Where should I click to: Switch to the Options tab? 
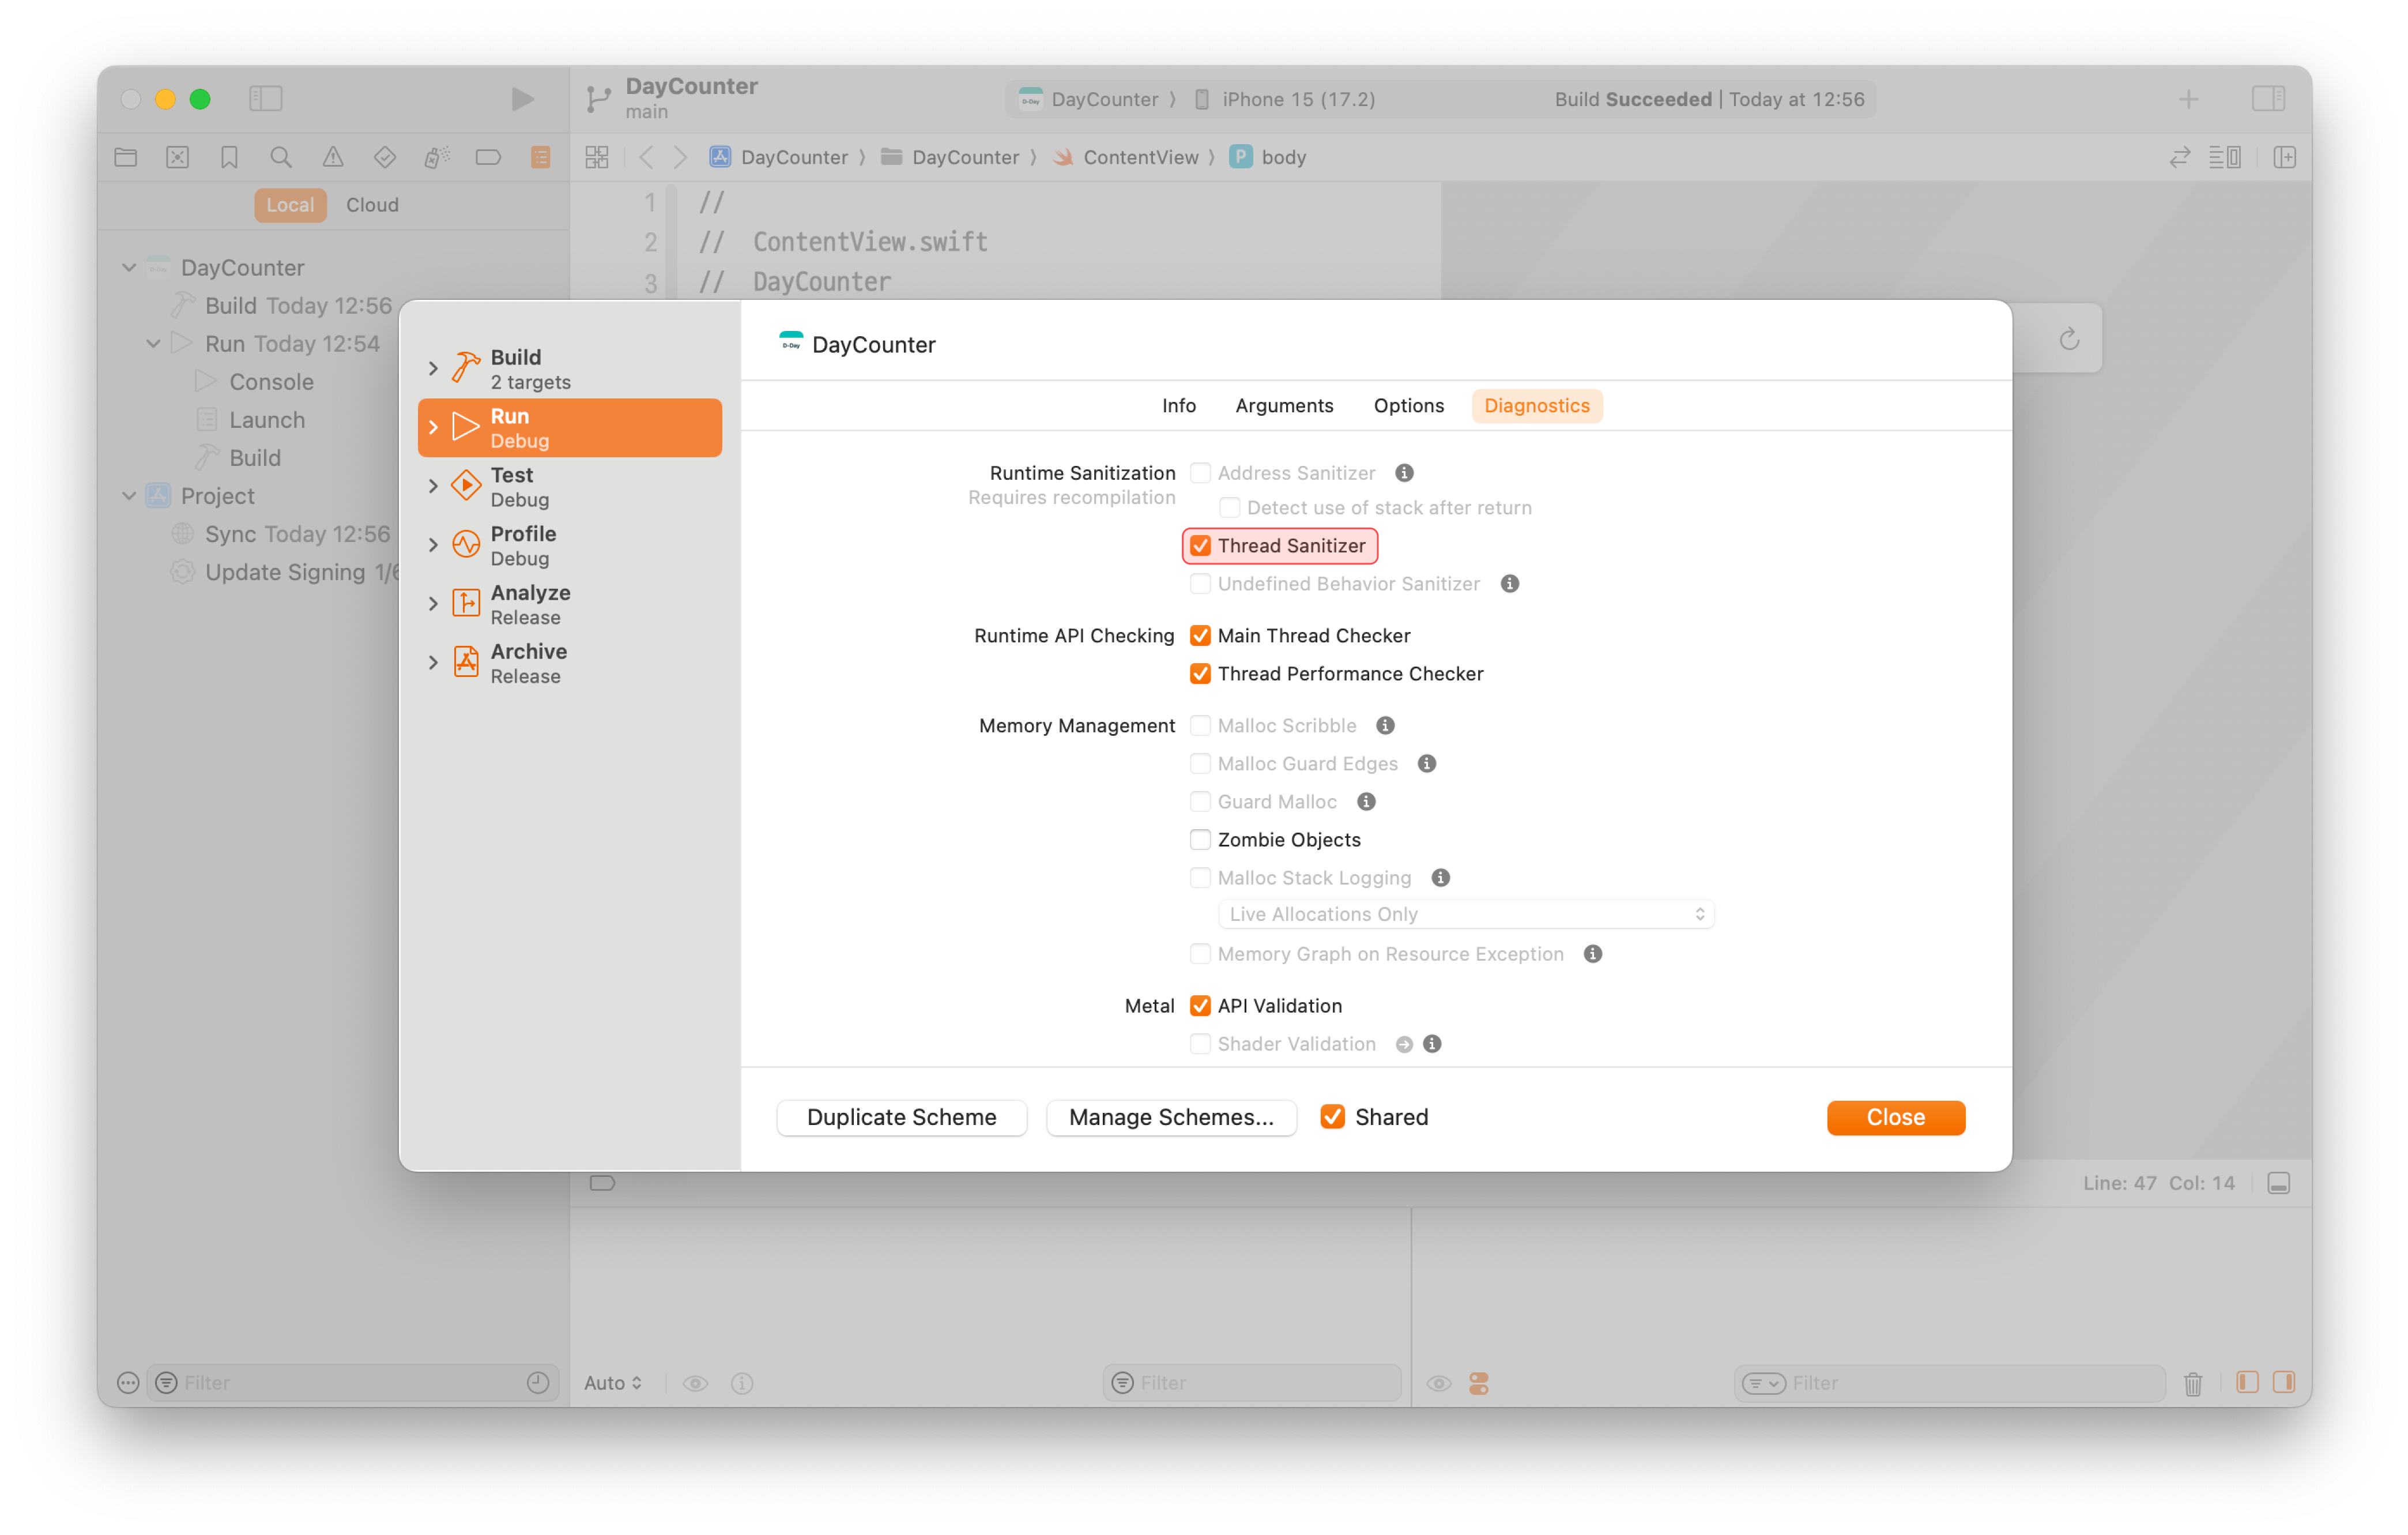click(x=1408, y=406)
